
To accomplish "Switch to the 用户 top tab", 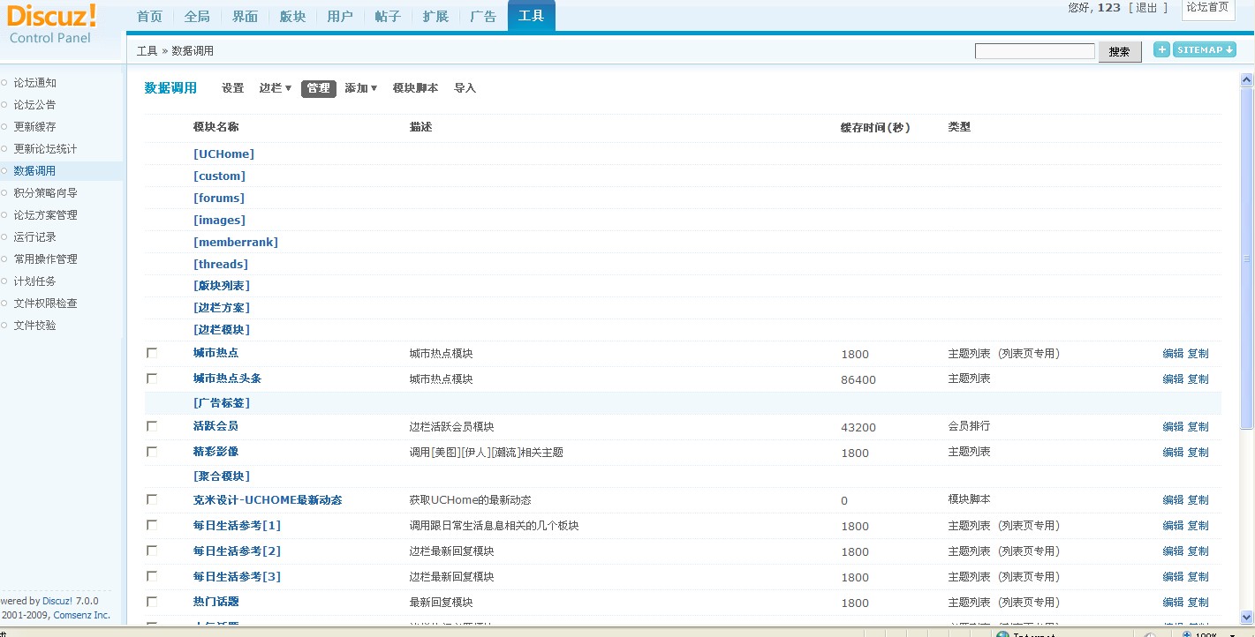I will (x=340, y=17).
